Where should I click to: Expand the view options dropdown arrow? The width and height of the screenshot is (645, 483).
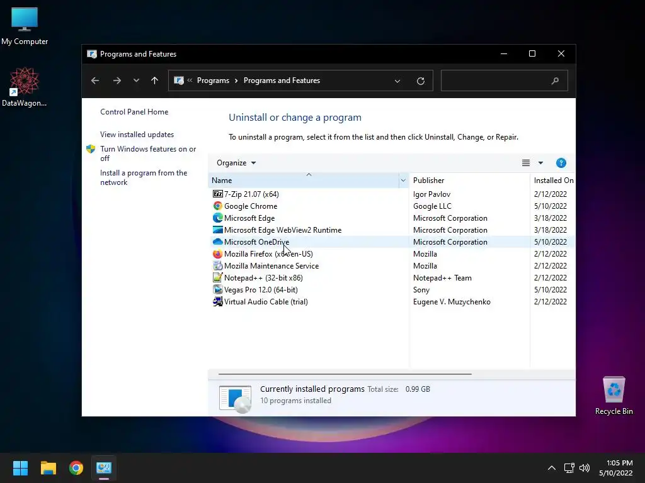[x=540, y=163]
